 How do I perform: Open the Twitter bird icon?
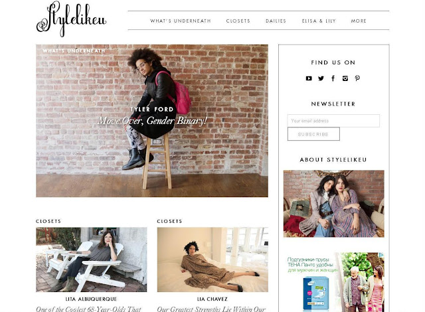321,78
